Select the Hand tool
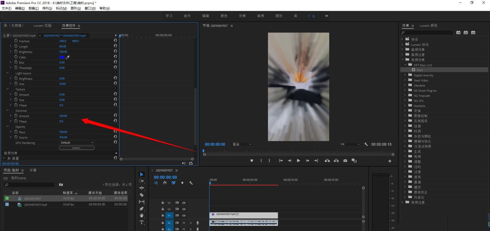 point(141,215)
